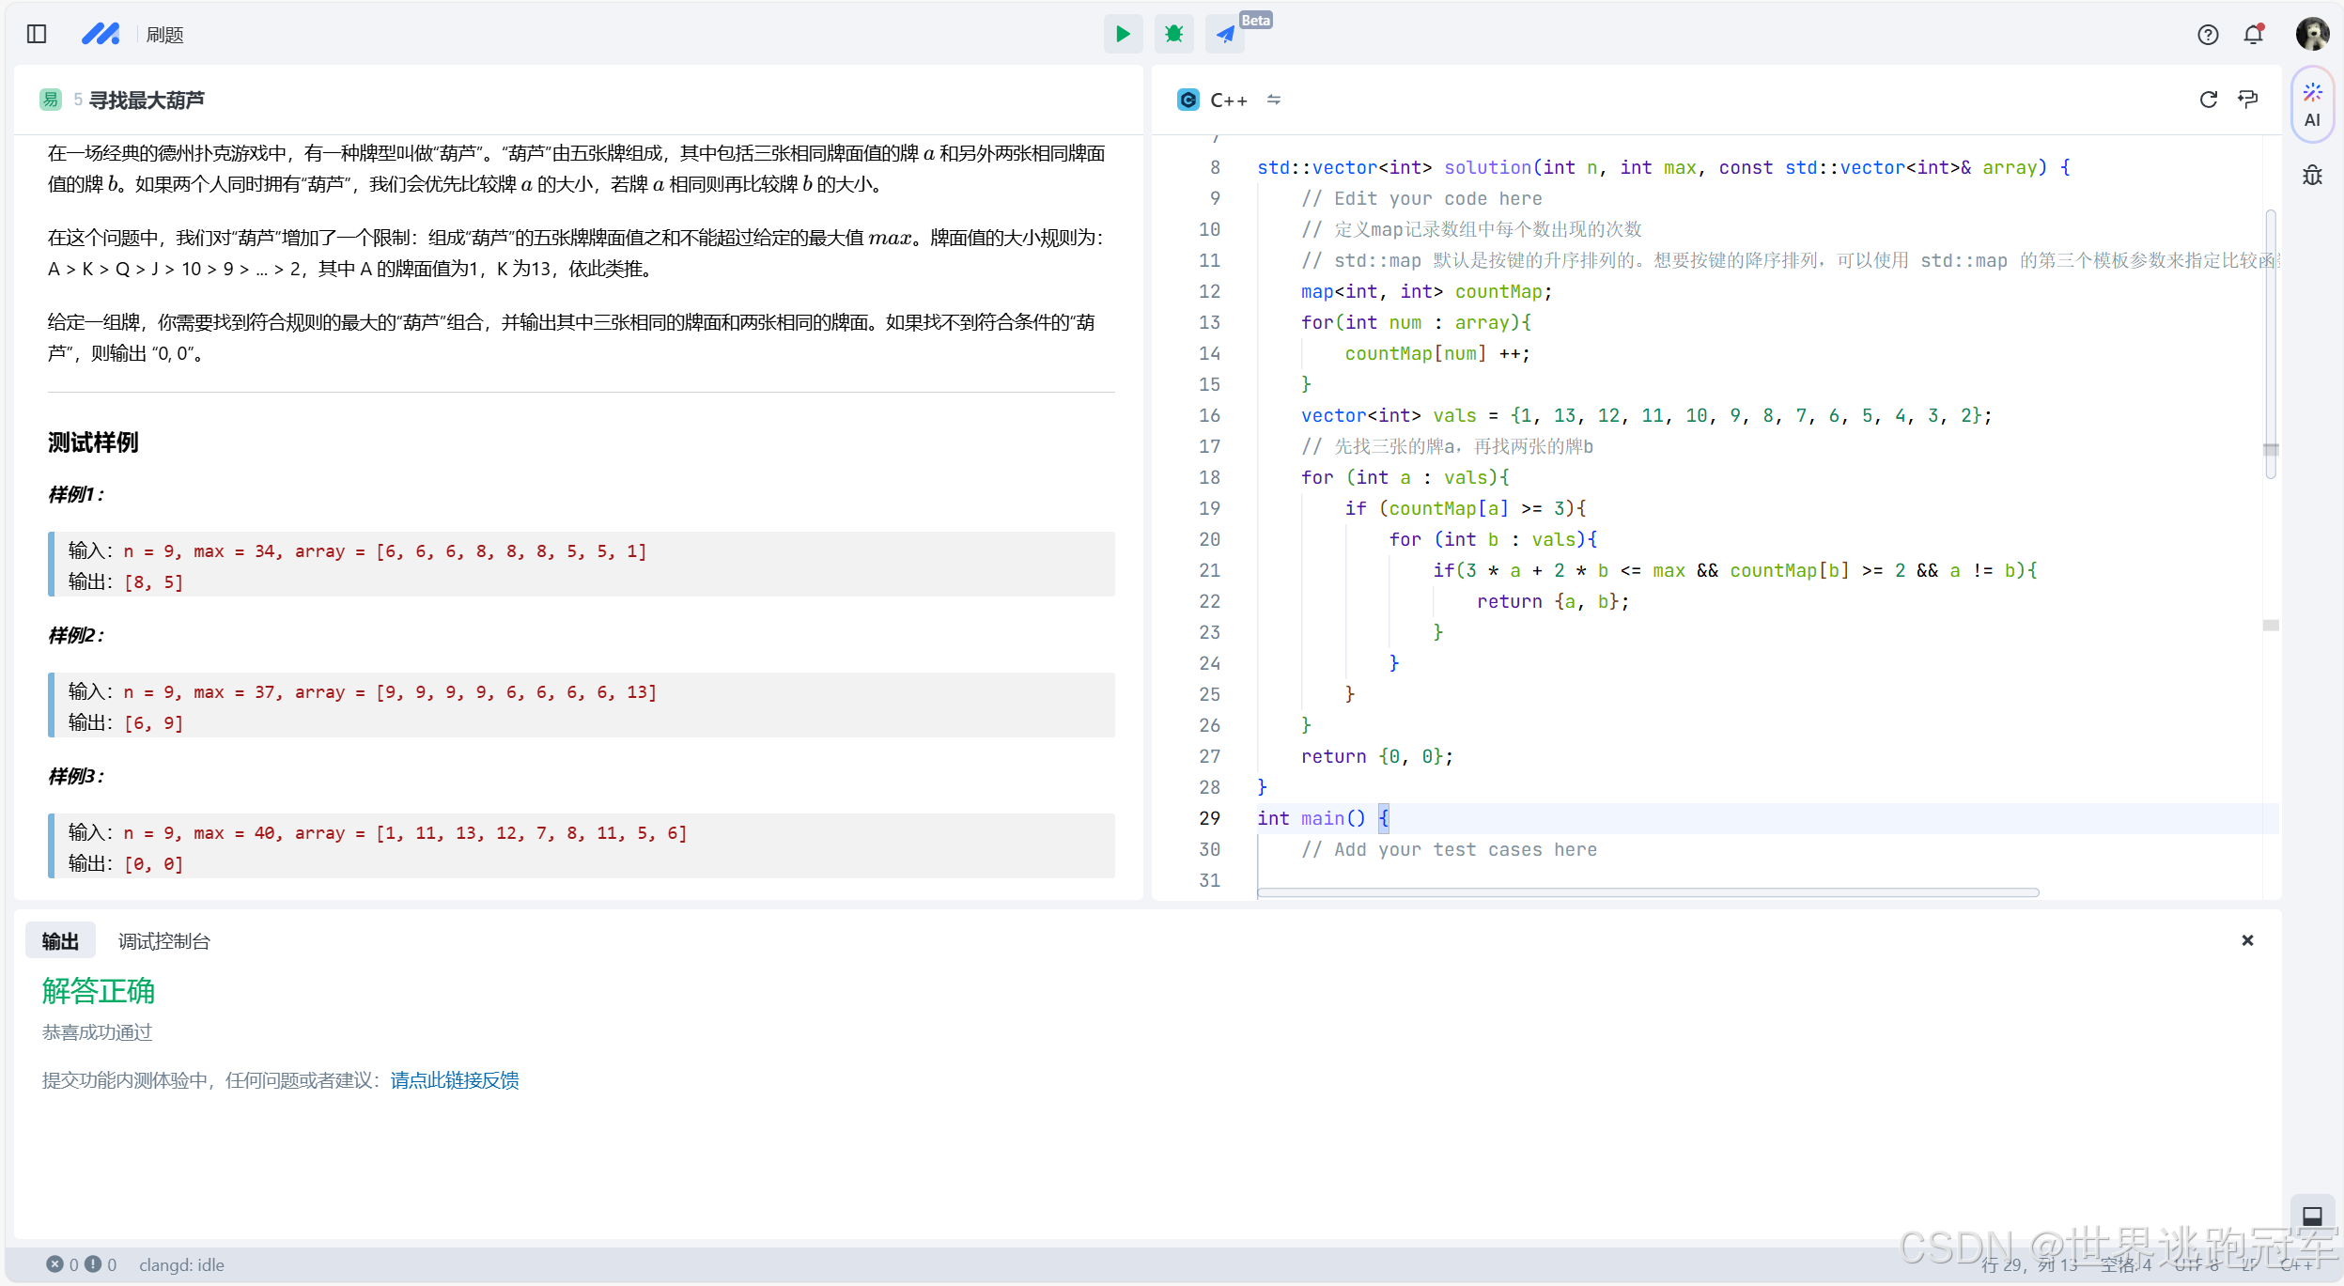Open the help question-mark icon

tap(2208, 35)
